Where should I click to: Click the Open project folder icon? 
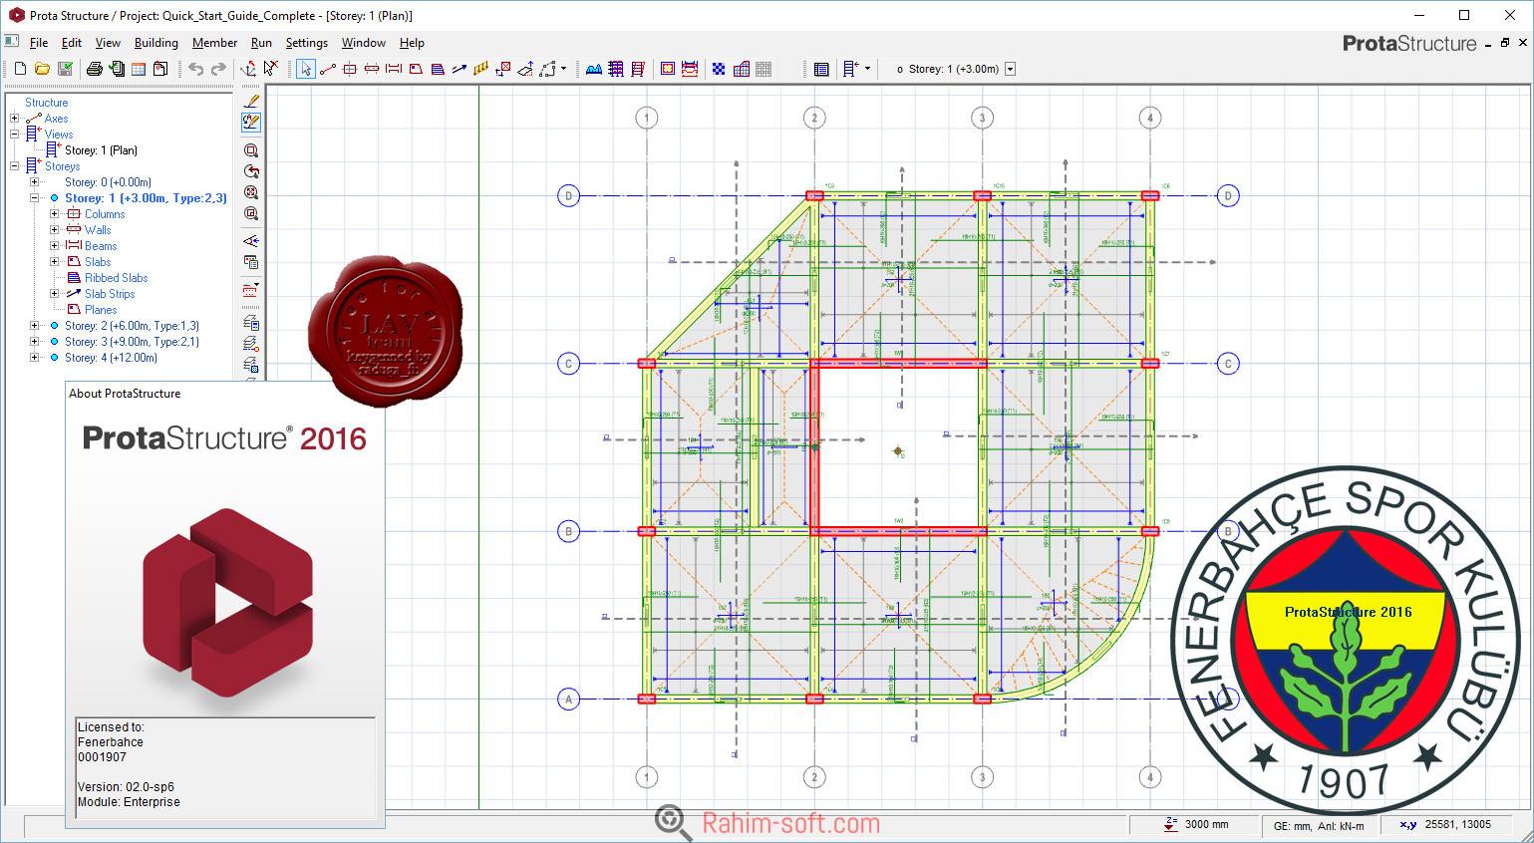[x=42, y=69]
